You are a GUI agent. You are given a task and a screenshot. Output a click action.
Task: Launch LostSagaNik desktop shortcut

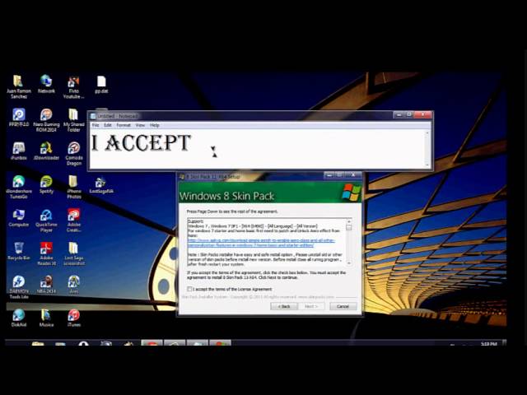[101, 185]
